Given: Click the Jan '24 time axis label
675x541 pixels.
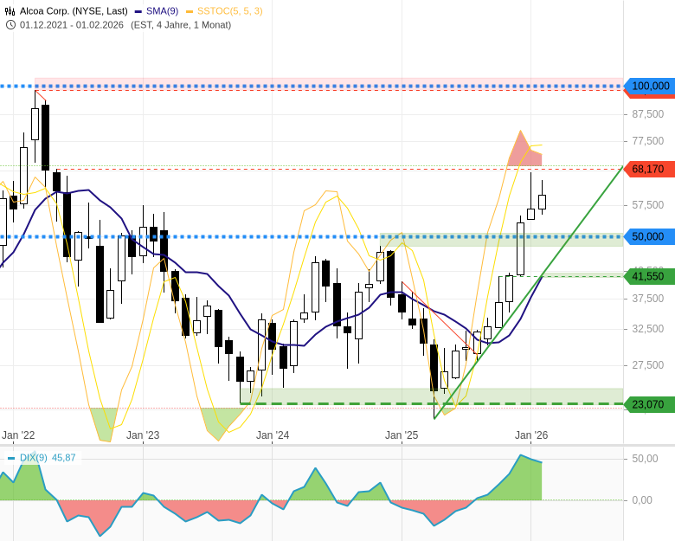Looking at the screenshot, I should pyautogui.click(x=273, y=435).
